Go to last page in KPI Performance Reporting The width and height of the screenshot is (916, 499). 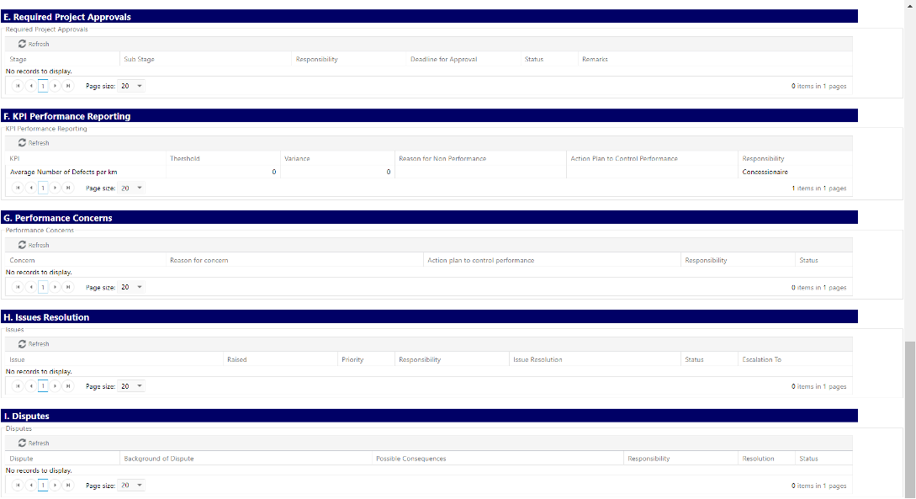tap(68, 188)
